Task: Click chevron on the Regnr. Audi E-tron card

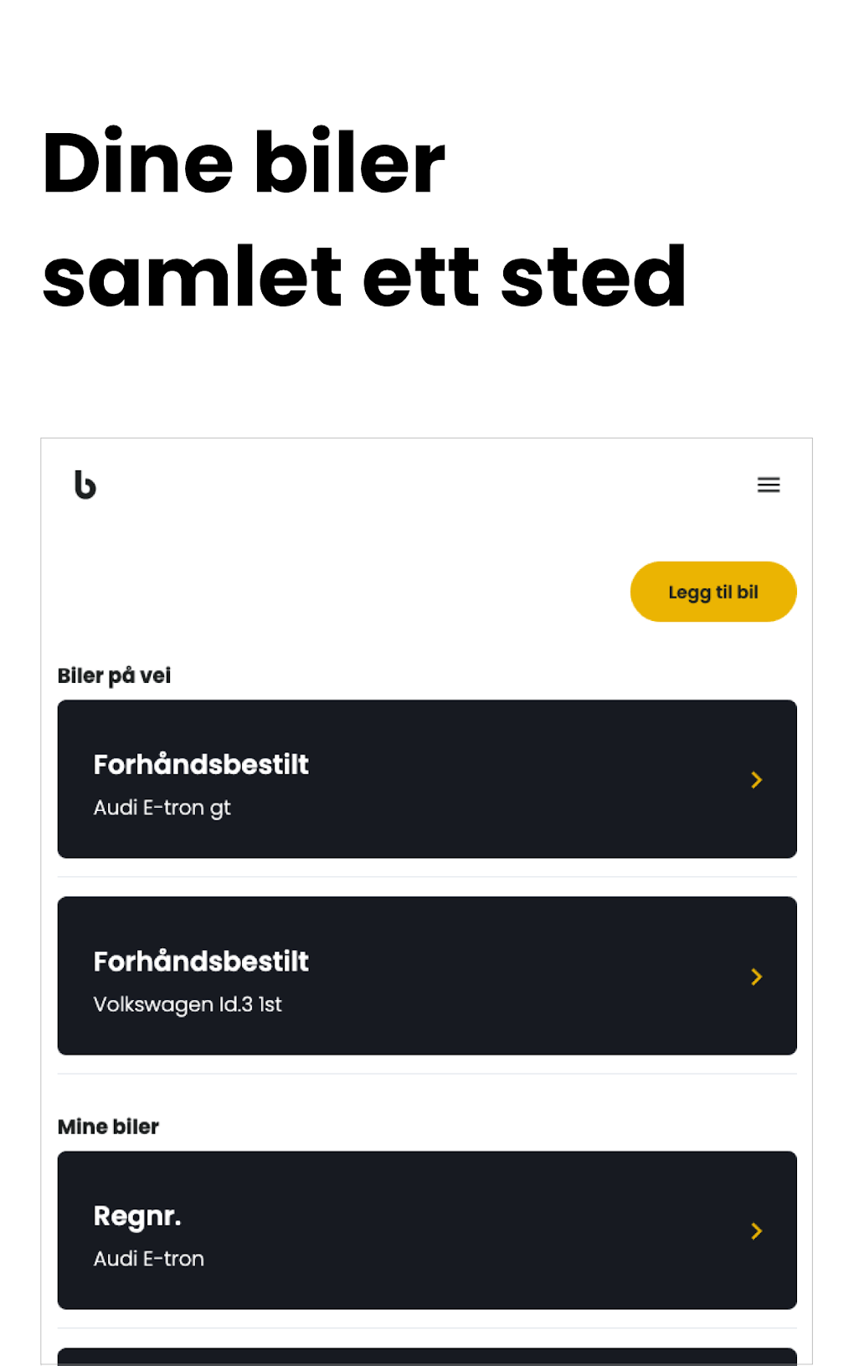Action: (x=756, y=1231)
